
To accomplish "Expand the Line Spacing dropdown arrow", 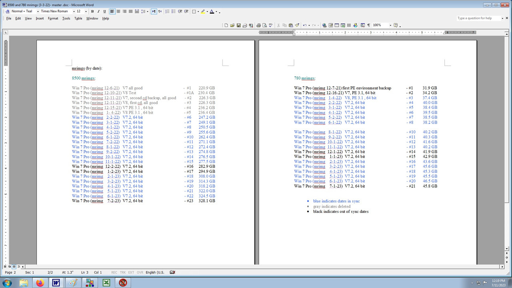I will (148, 11).
